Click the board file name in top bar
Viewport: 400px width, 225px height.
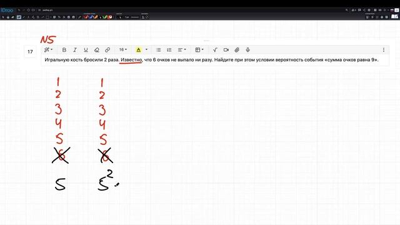pos(47,10)
